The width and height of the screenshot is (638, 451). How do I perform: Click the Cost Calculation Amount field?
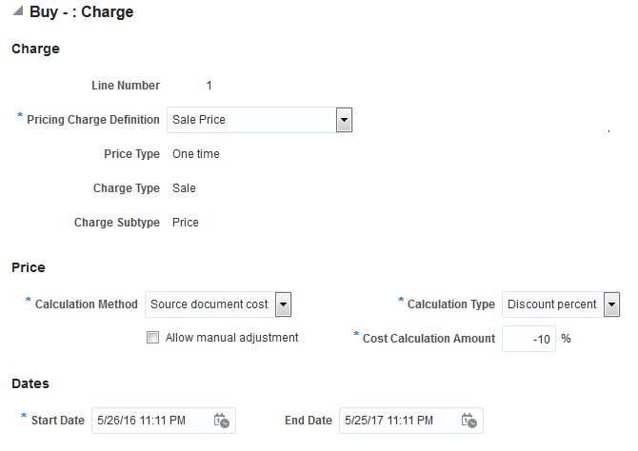pyautogui.click(x=528, y=339)
